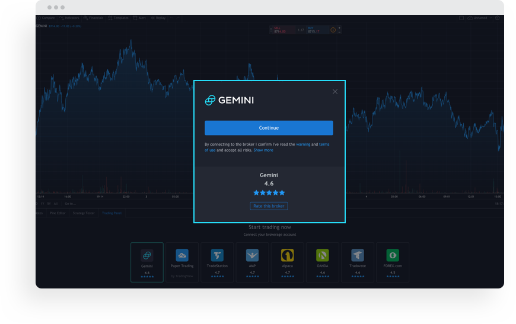Open the Templates toolbar button

click(119, 18)
